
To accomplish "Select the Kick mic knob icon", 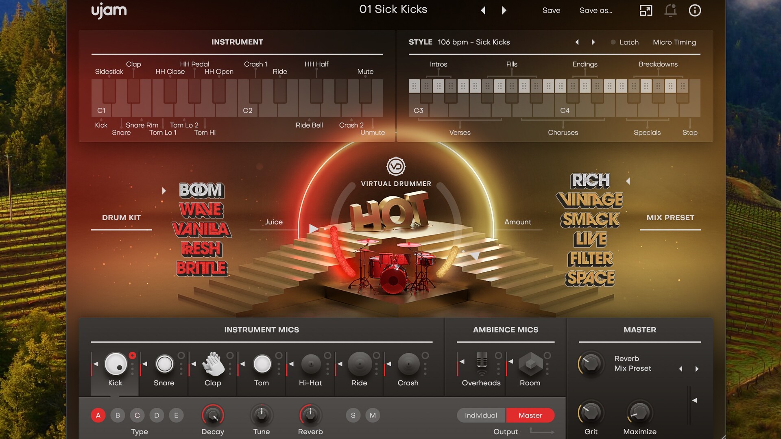I will click(x=116, y=364).
